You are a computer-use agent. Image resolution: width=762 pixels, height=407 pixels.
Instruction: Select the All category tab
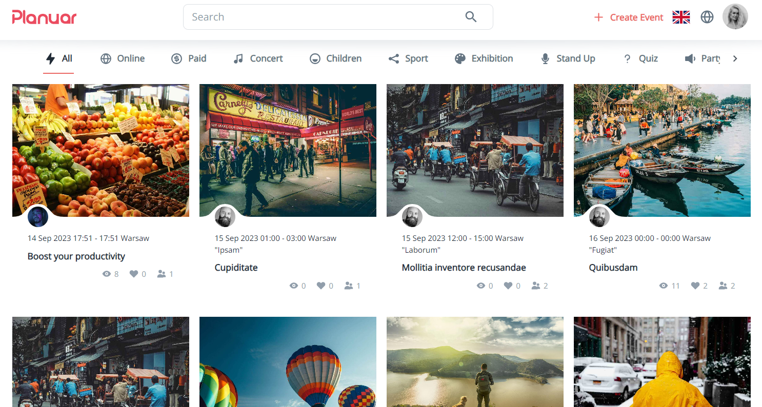pos(58,58)
